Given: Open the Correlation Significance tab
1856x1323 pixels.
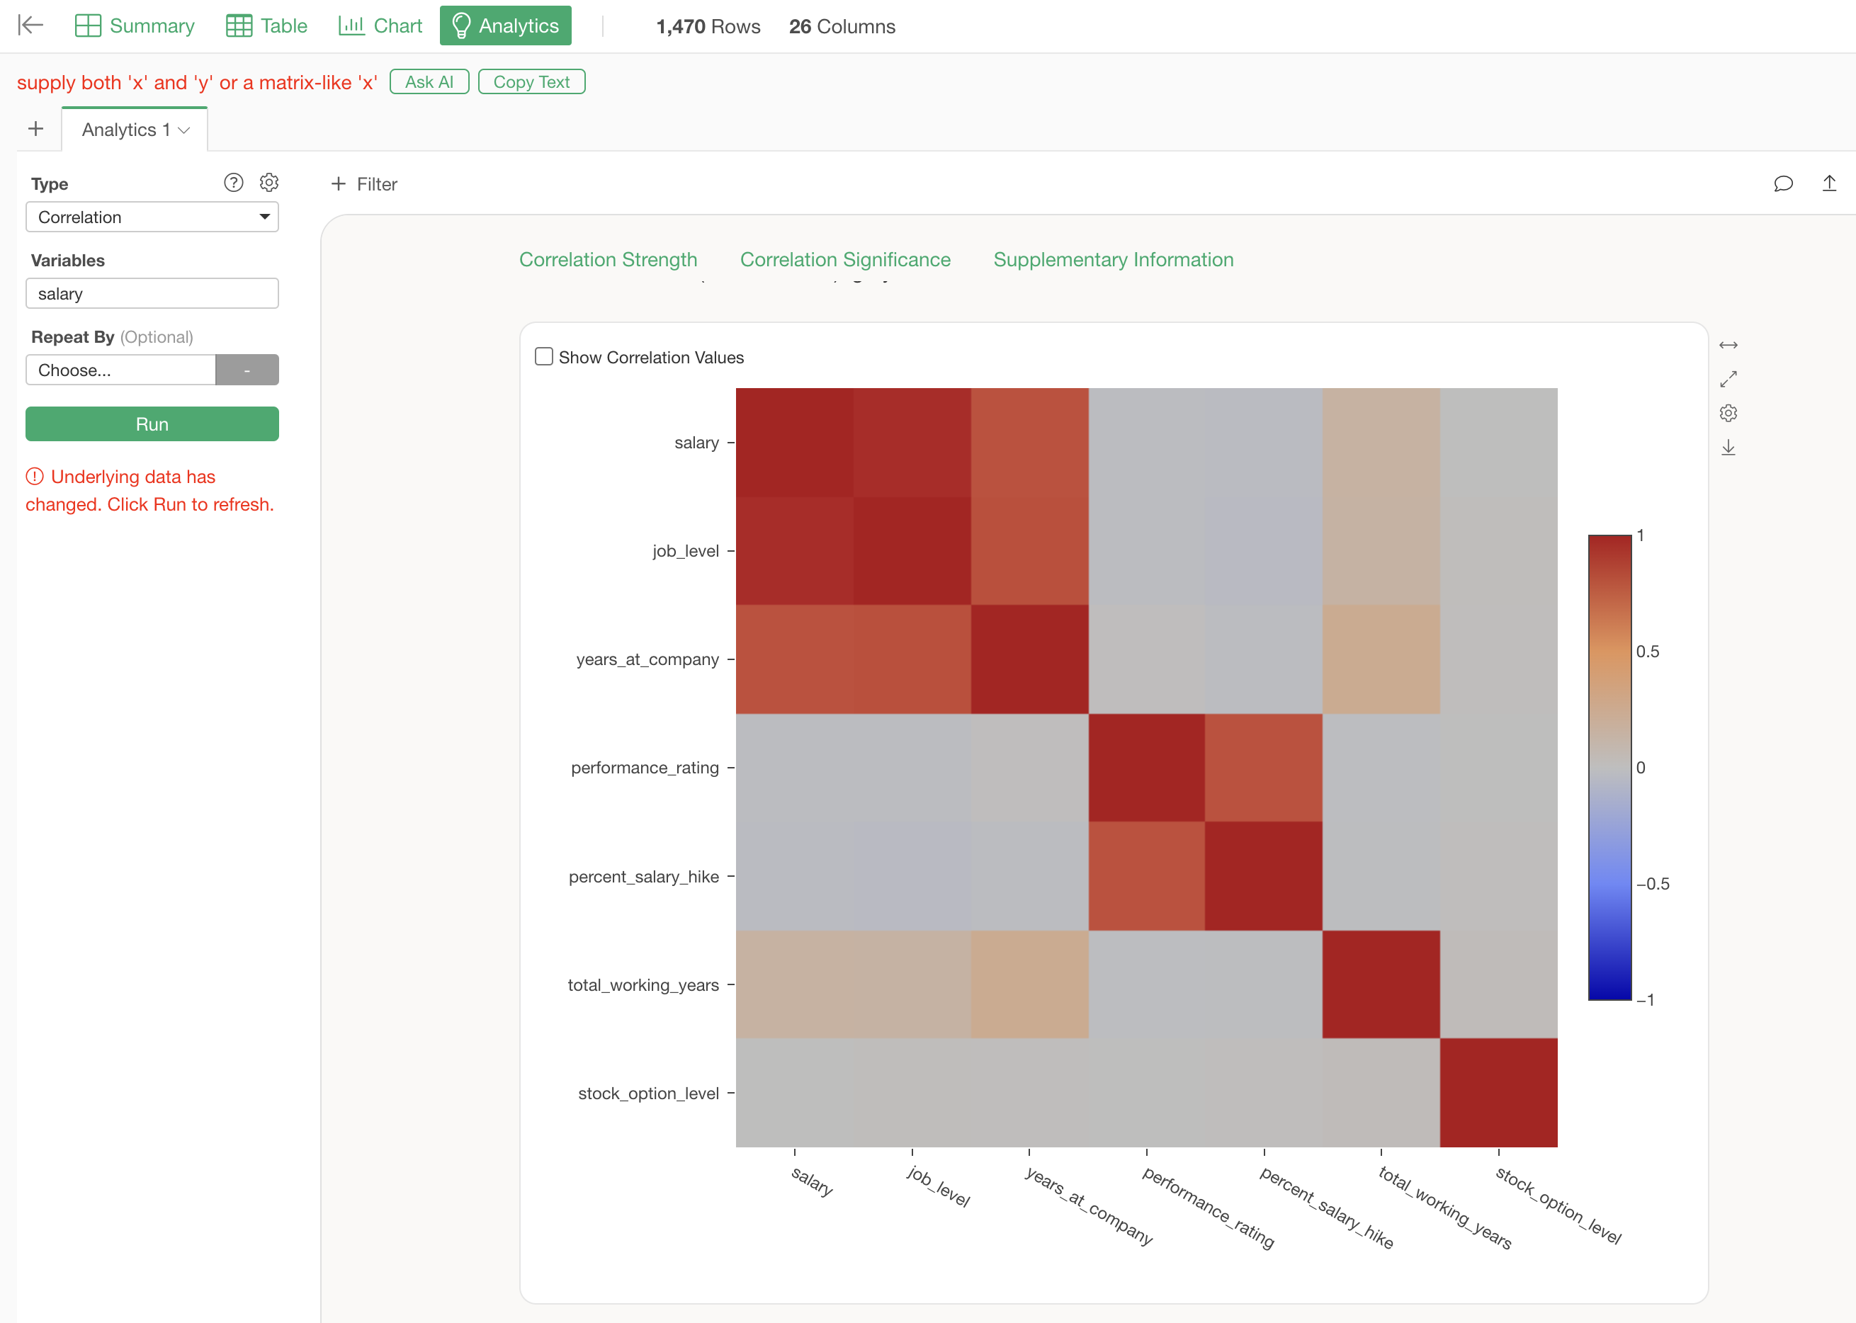Looking at the screenshot, I should 845,259.
